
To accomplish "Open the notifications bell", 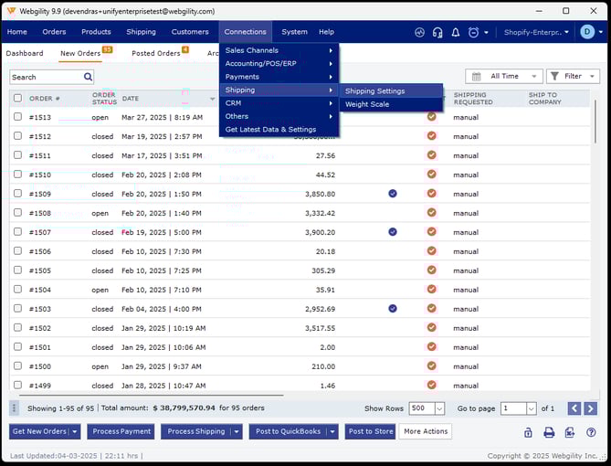I will (456, 32).
